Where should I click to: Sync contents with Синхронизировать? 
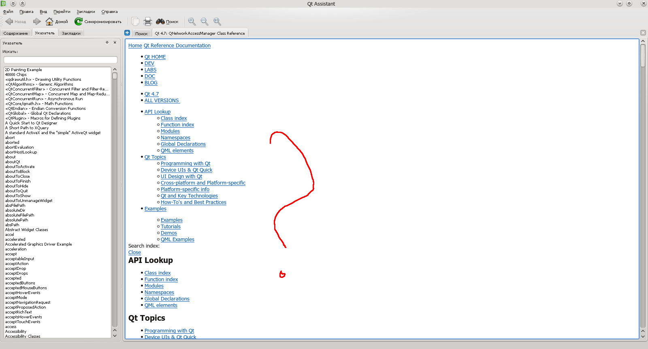click(x=98, y=21)
